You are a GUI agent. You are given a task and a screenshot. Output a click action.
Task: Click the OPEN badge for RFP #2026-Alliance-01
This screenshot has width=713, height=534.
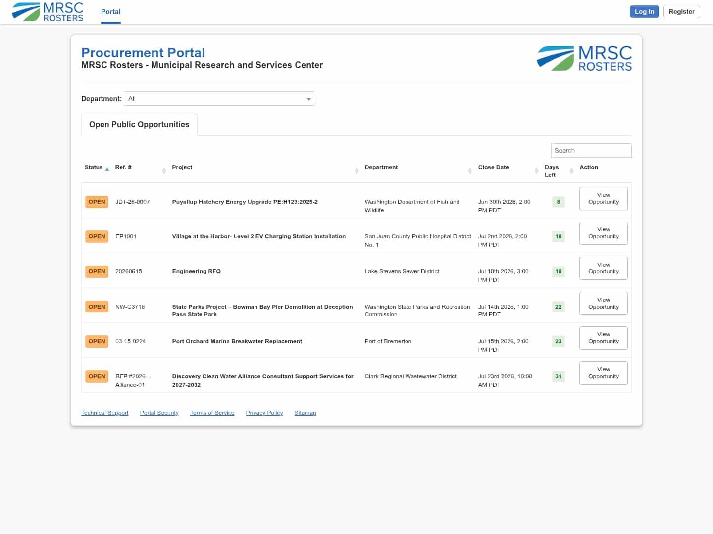(97, 376)
